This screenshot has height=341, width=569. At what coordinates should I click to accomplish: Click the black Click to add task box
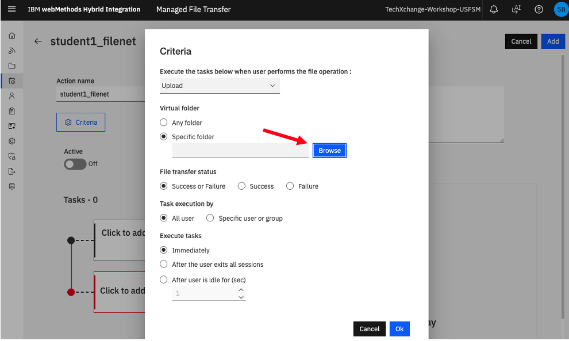click(120, 240)
